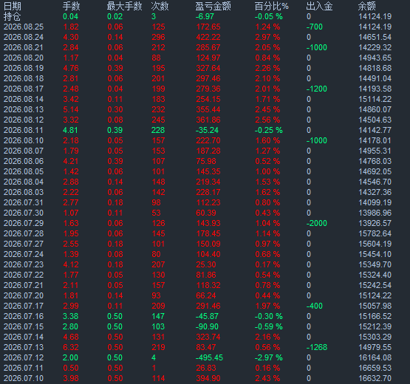Select date 2026.08.10
This screenshot has width=410, height=384.
tap(24, 140)
